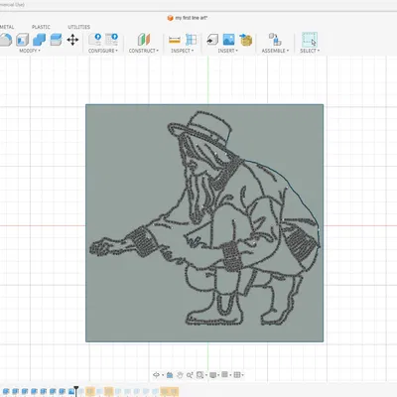Select the Shell tool in the Modify group
The image size is (397, 397).
click(x=23, y=40)
